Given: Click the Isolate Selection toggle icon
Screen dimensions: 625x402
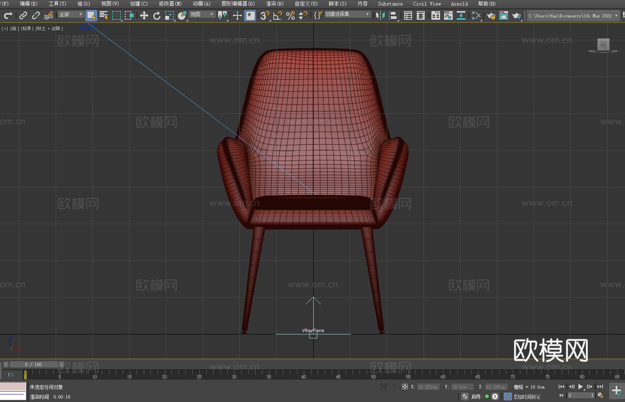Looking at the screenshot, I should (x=384, y=387).
